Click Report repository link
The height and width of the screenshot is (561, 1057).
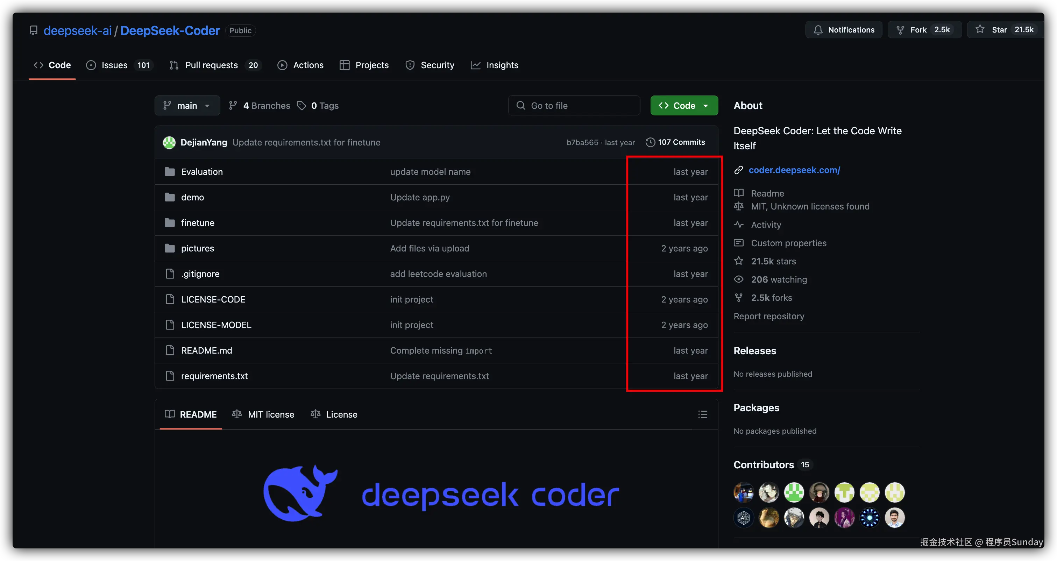click(x=769, y=316)
